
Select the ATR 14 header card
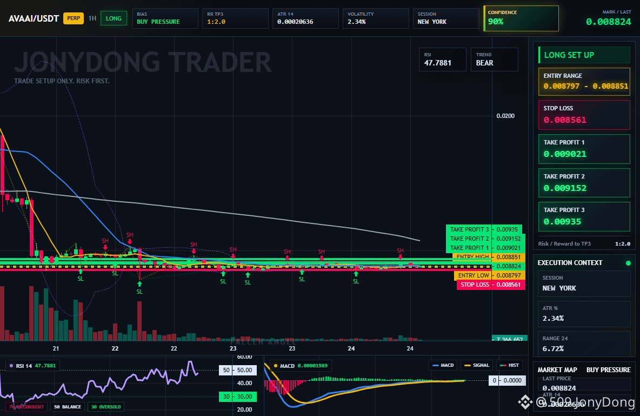[x=306, y=18]
